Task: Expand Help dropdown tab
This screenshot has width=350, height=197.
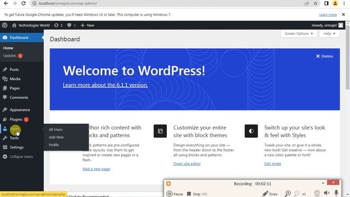Action: coord(329,34)
